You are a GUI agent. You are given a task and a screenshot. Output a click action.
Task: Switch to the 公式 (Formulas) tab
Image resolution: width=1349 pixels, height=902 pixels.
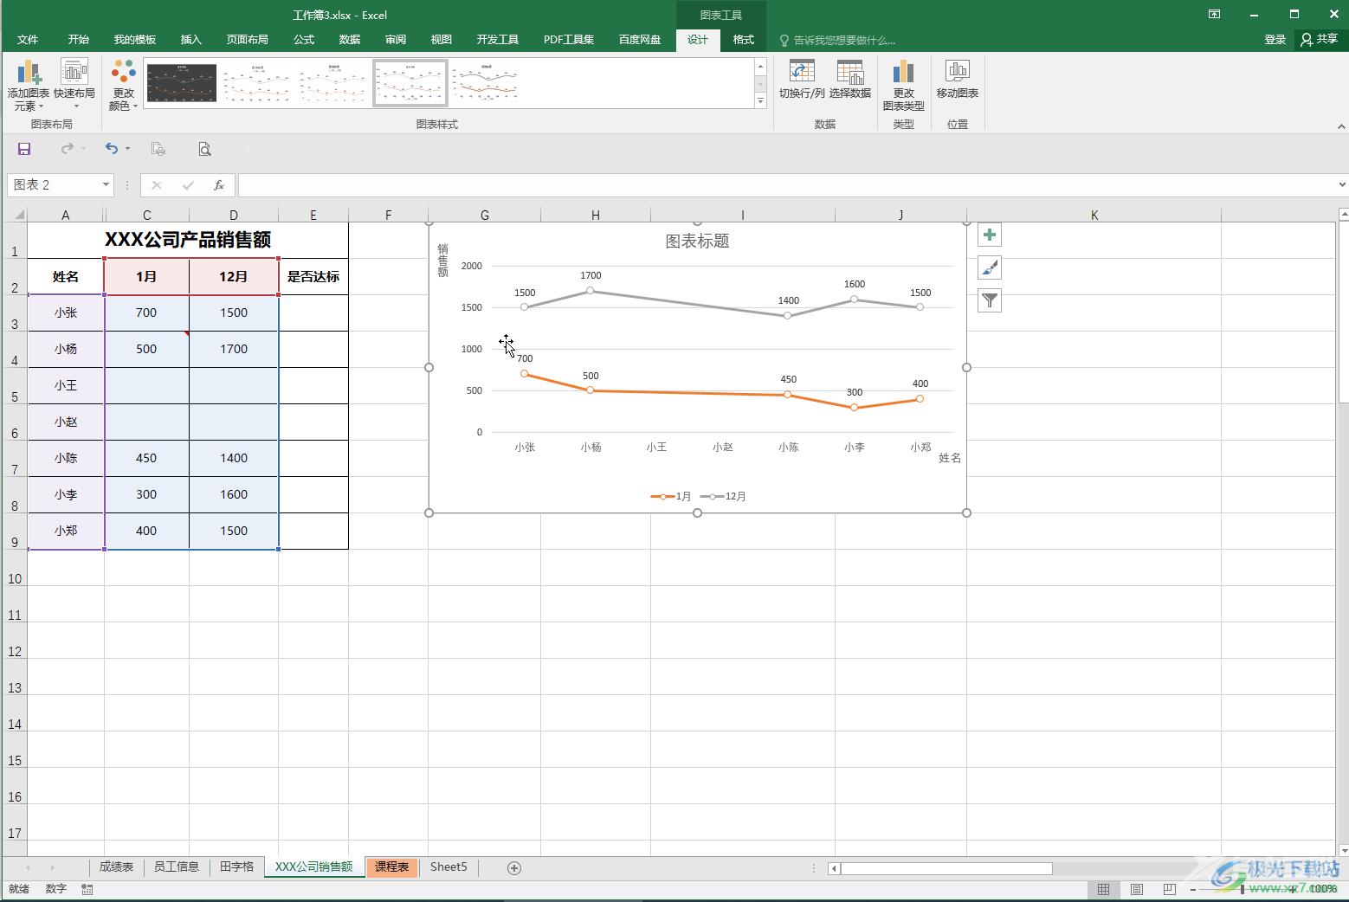[x=304, y=40]
